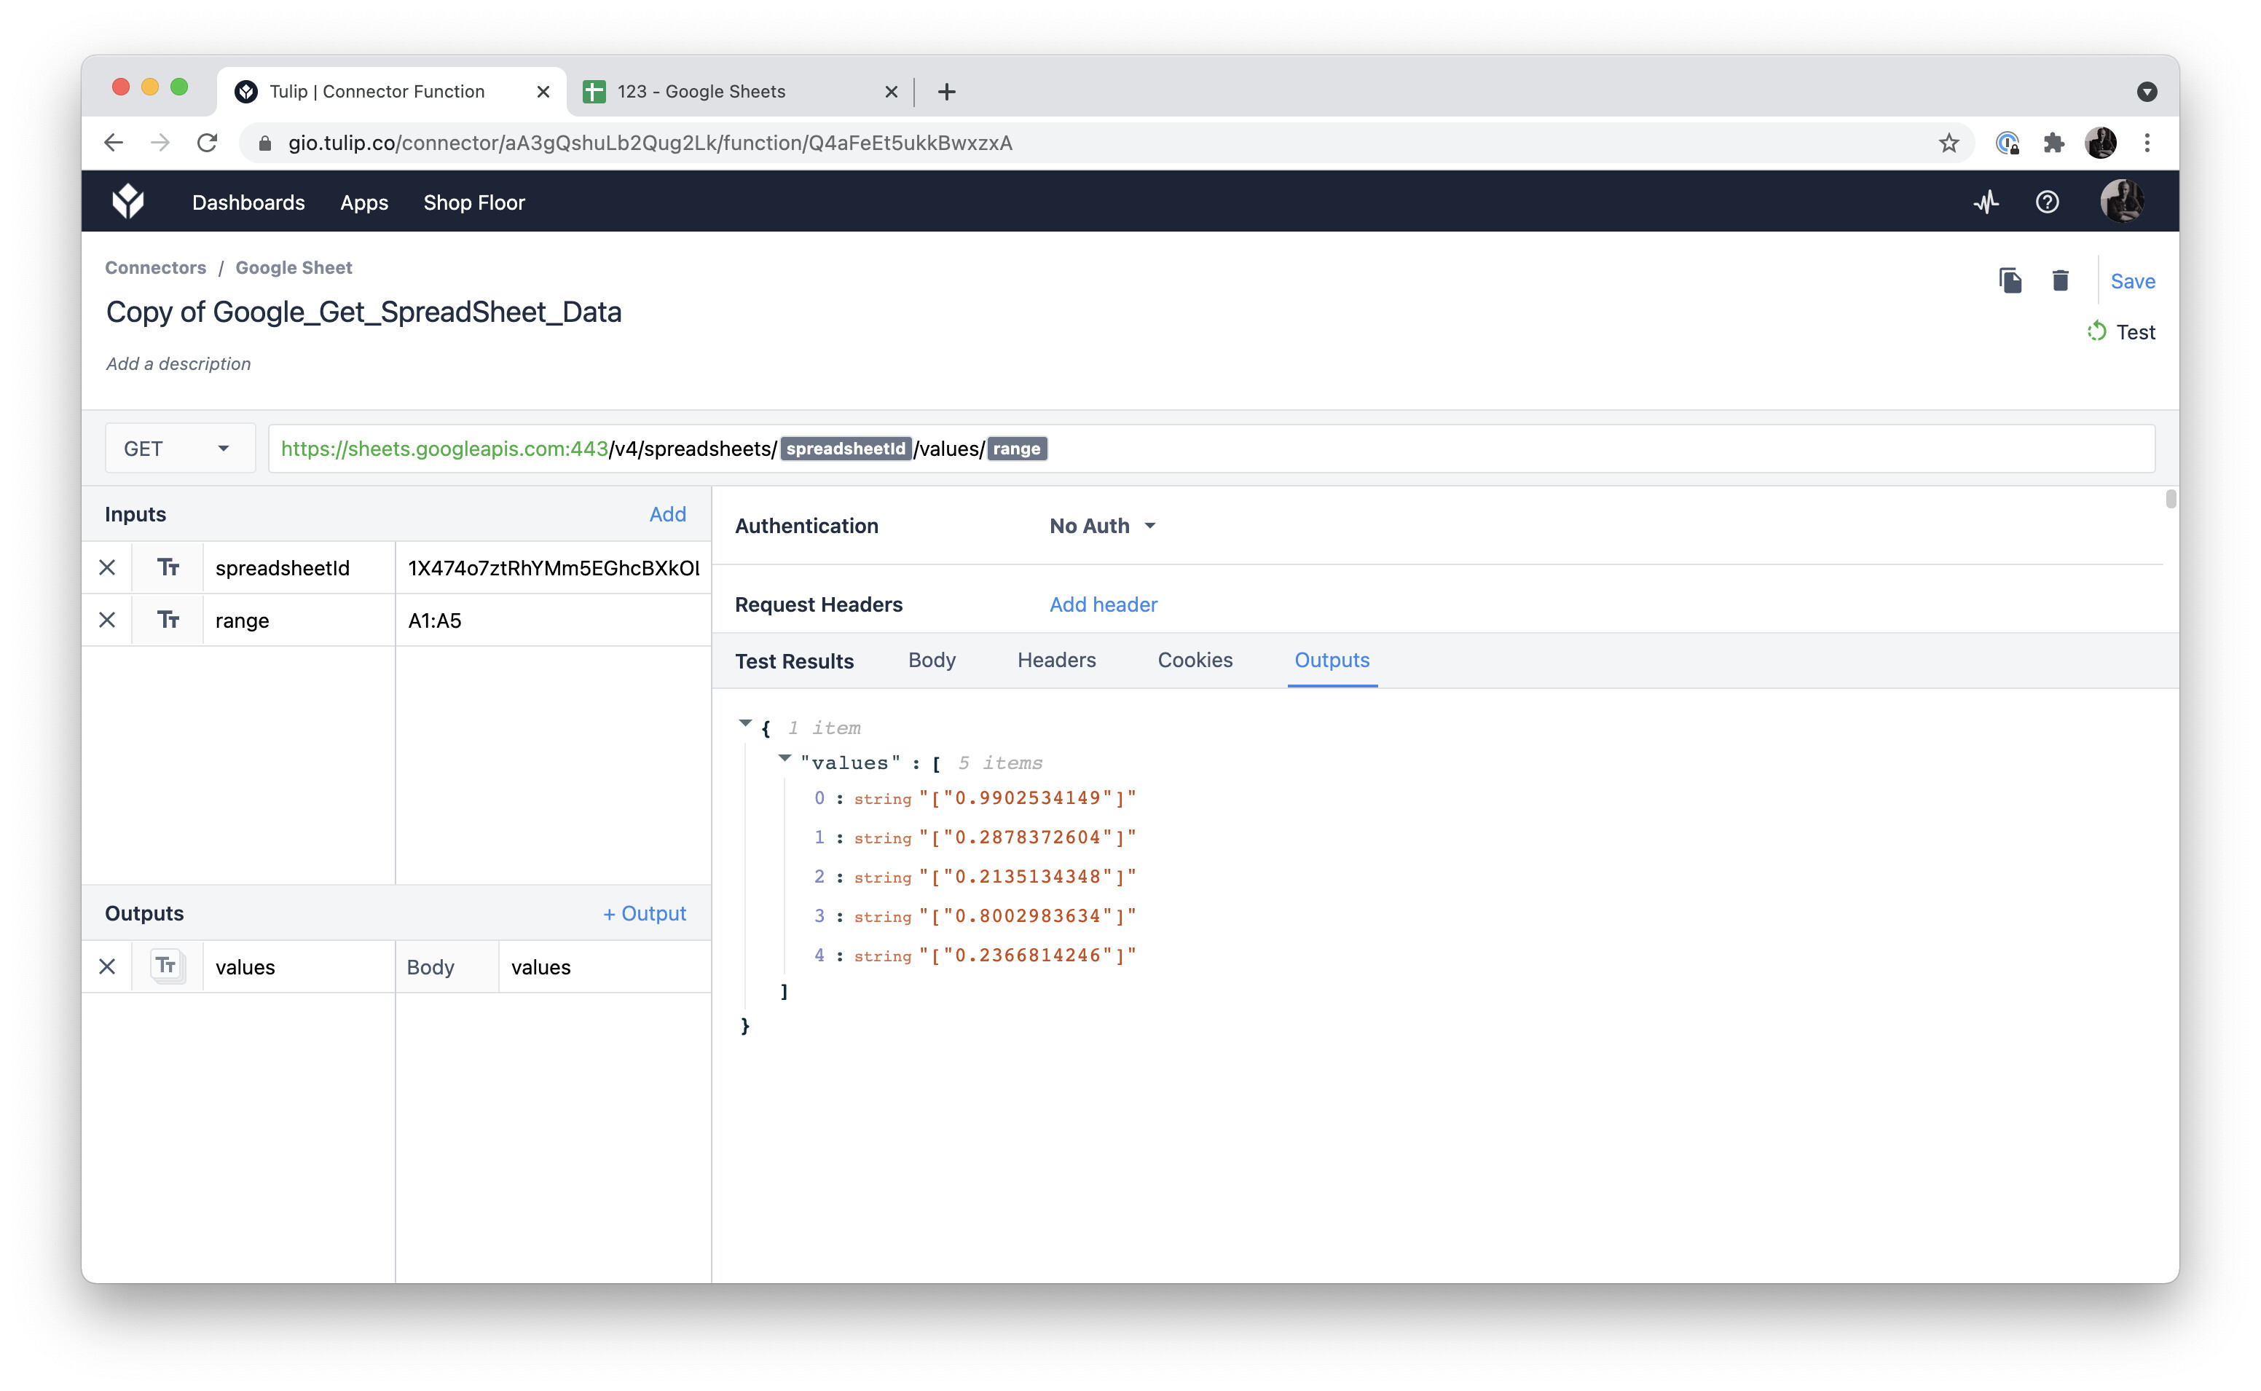
Task: Run the Test button
Action: tap(2121, 332)
